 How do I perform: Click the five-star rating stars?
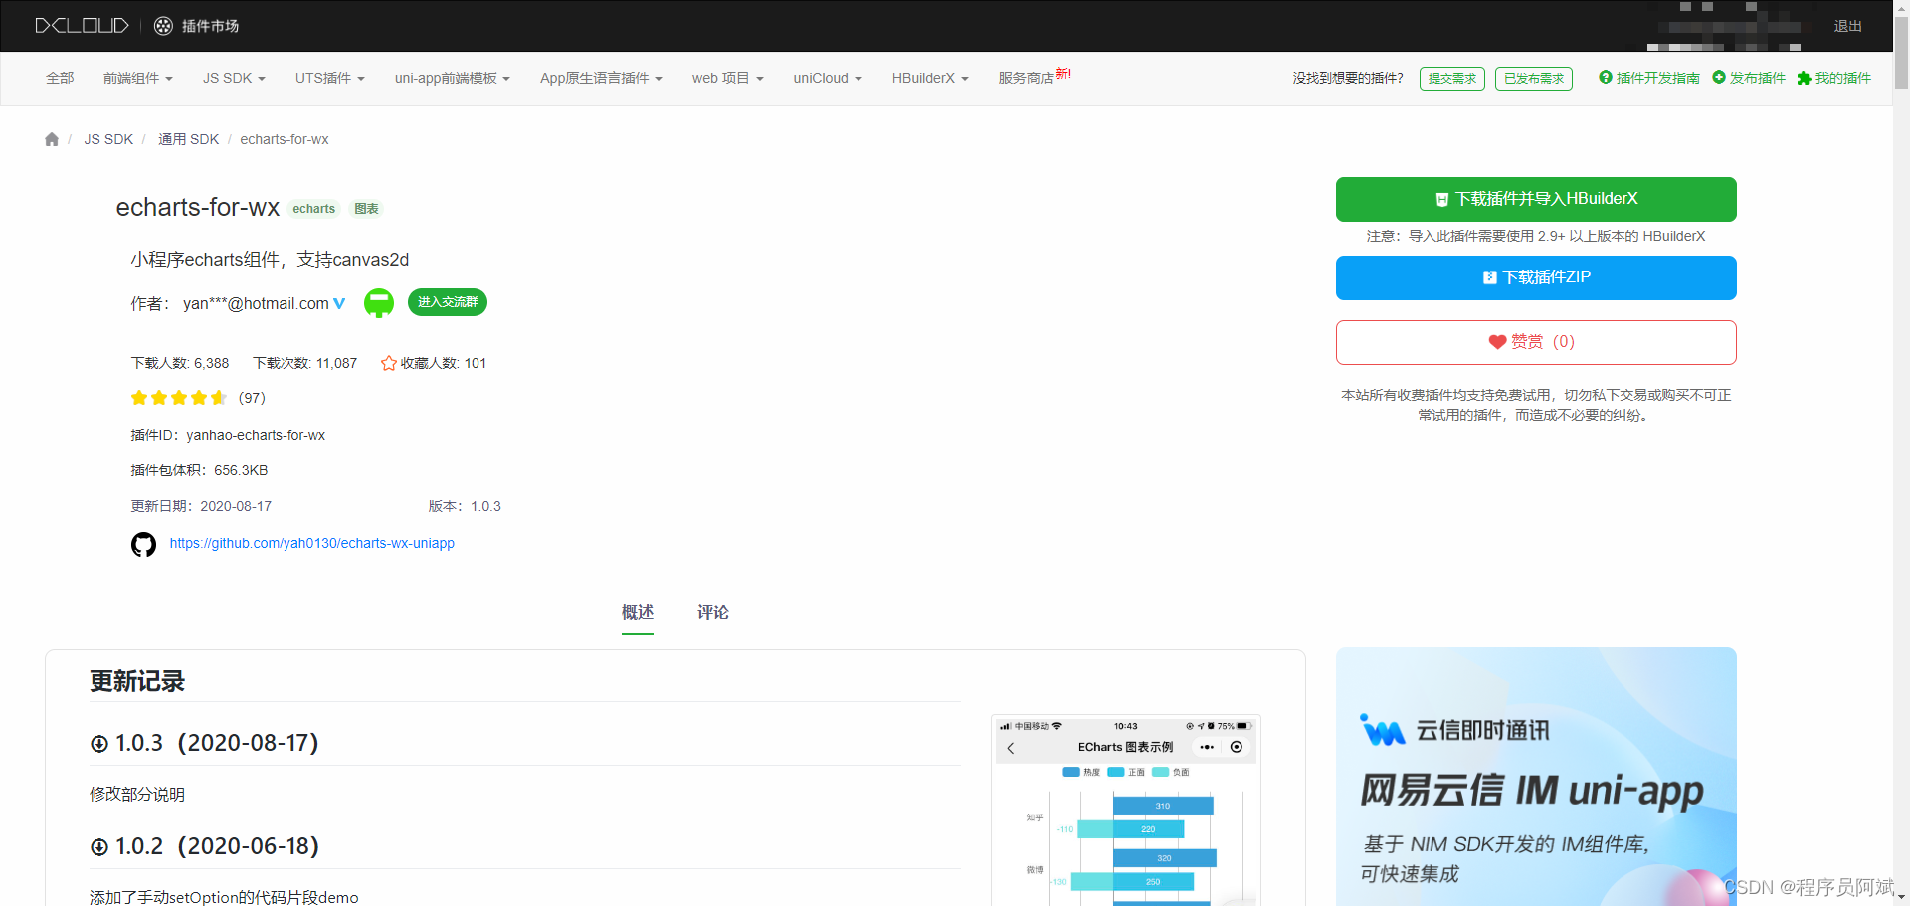(179, 398)
